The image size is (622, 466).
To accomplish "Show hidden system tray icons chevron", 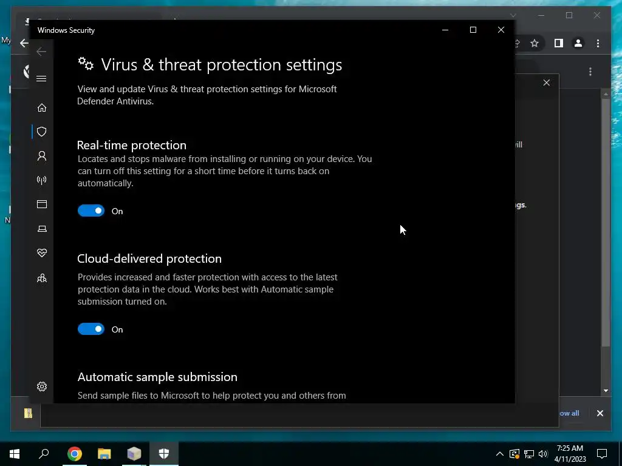I will 500,454.
